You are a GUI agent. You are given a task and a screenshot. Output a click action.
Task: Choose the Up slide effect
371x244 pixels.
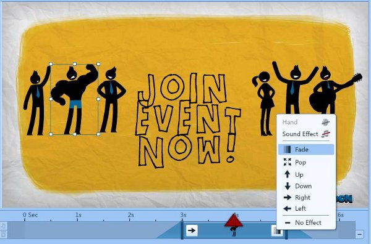pos(306,174)
